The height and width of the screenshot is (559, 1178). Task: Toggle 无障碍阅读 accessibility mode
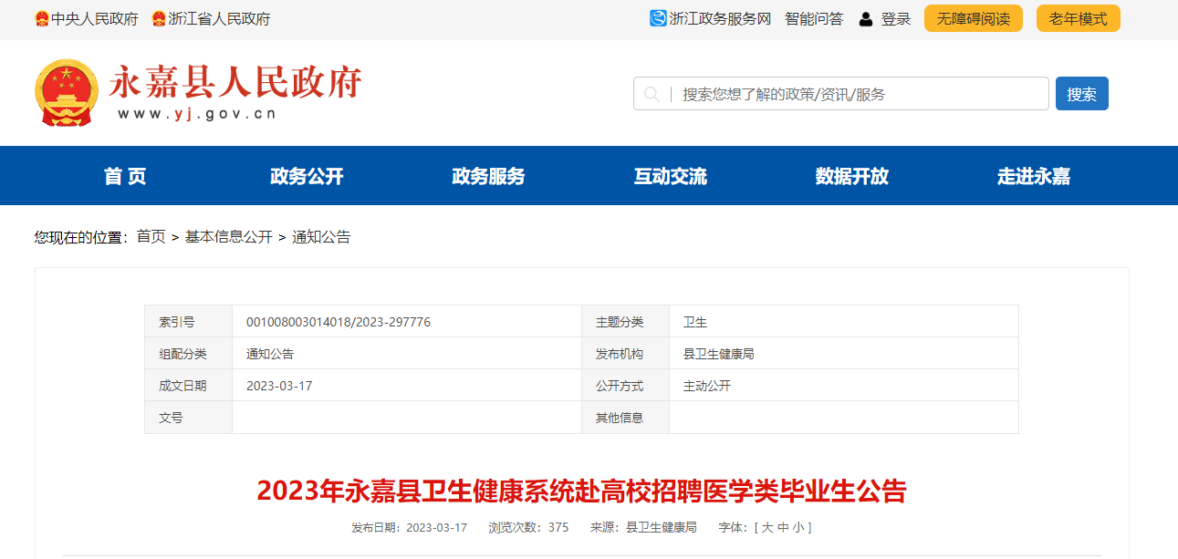973,18
